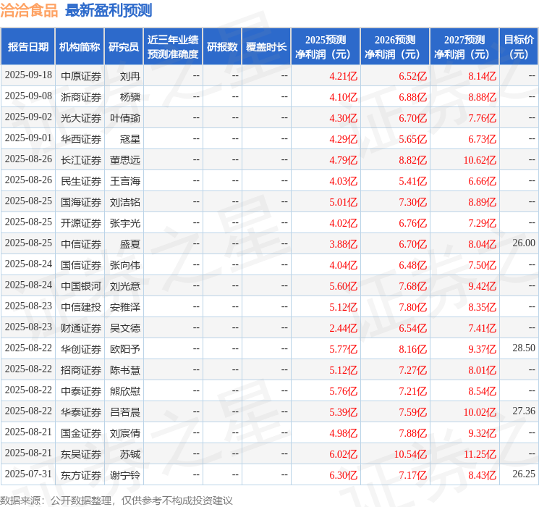Click the date 2025-09-08
Screen dimensions: 539x507
28,96
